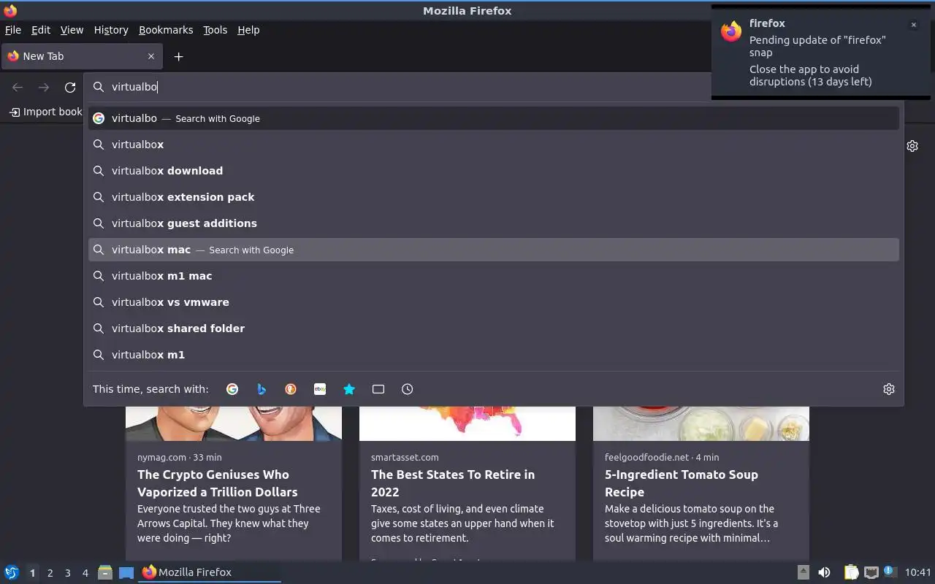
Task: Open the Help menu
Action: (248, 30)
